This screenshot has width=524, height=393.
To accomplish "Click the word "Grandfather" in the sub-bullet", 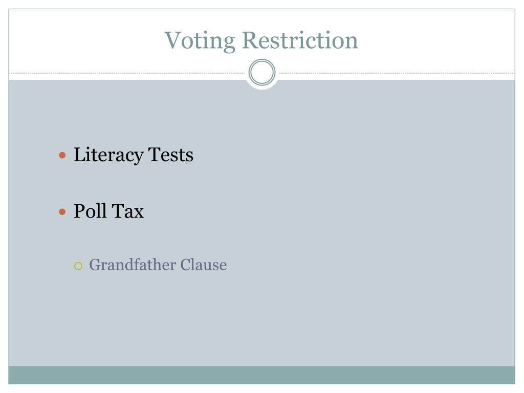I will pos(133,265).
